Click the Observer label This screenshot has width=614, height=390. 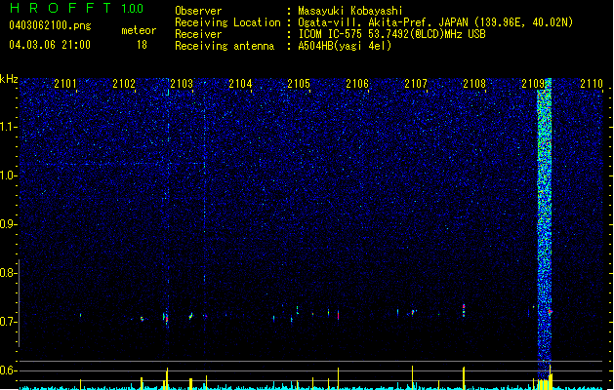click(x=198, y=11)
